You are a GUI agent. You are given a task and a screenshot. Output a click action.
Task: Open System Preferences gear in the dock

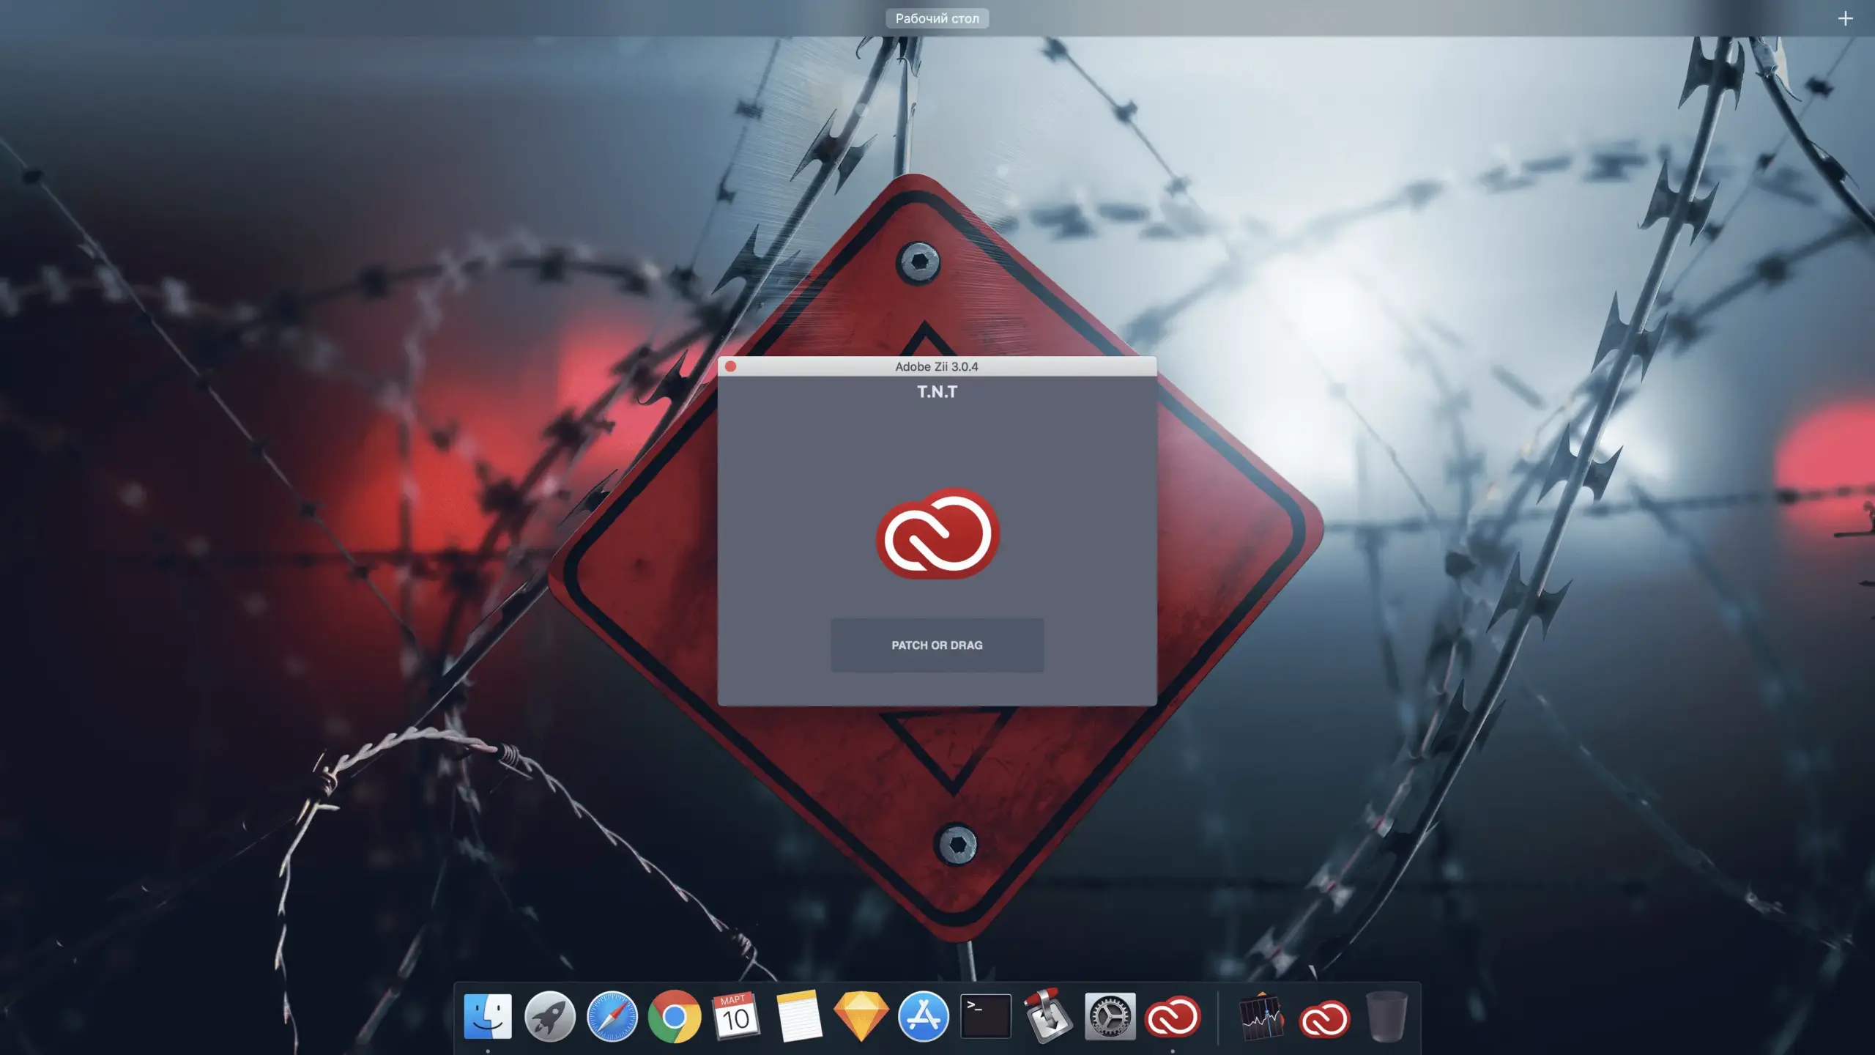1110,1016
